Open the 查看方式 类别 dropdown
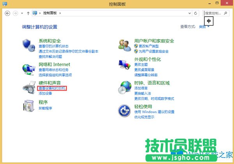This screenshot has height=164, width=234. [x=204, y=27]
